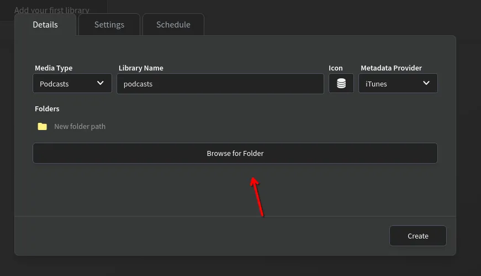This screenshot has width=481, height=276.
Task: Click the New folder path field
Action: point(80,127)
